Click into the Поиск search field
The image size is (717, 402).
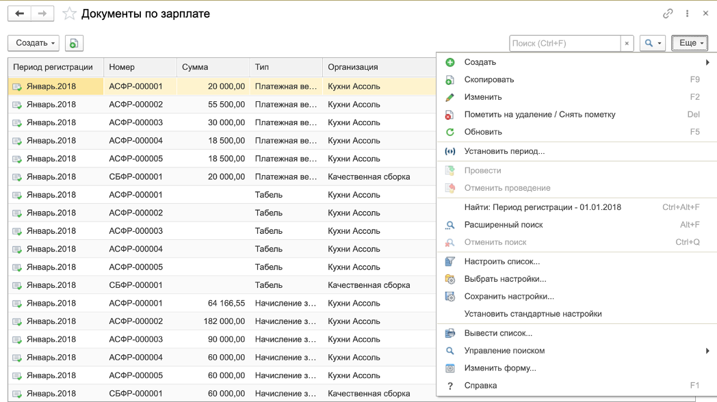point(564,43)
